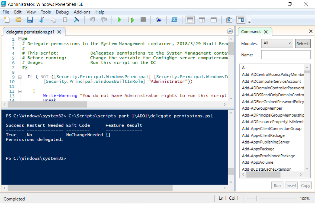
Task: Click the Write-Warning line in script
Action: pyautogui.click(x=135, y=95)
